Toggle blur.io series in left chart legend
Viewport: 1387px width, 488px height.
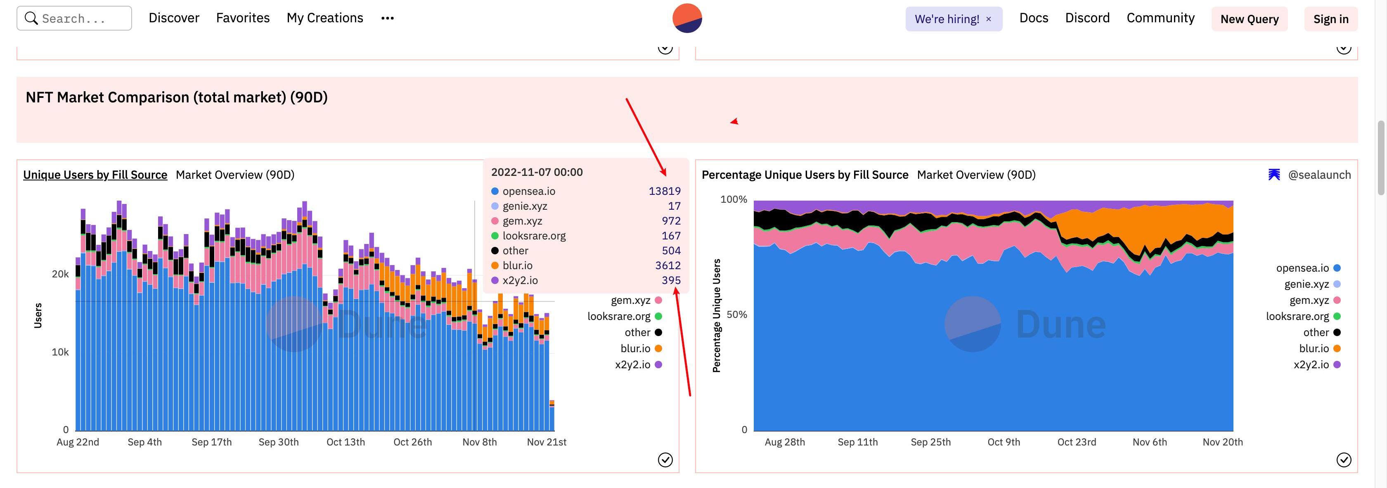click(636, 348)
